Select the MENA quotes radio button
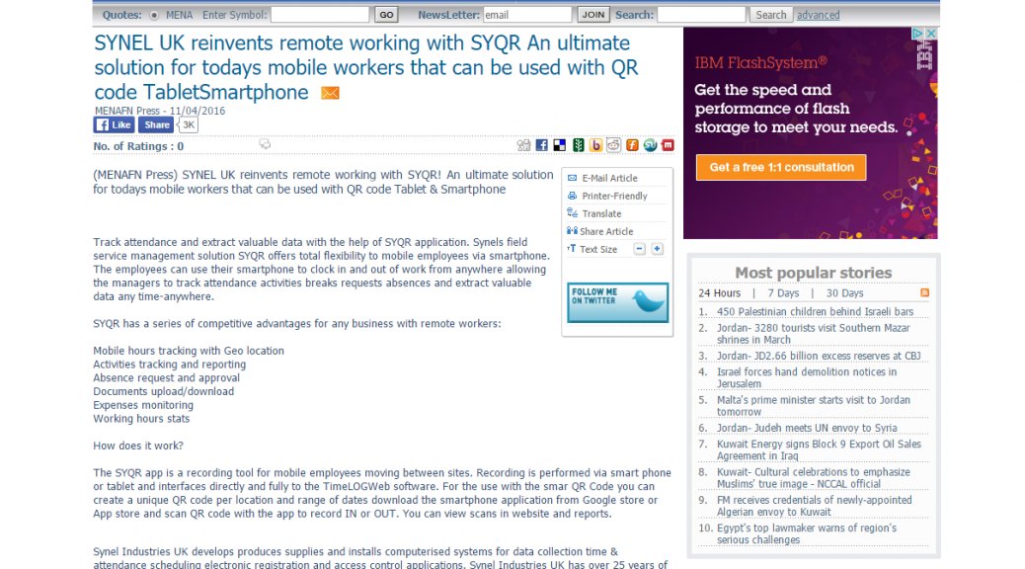The width and height of the screenshot is (1025, 569). tap(155, 15)
